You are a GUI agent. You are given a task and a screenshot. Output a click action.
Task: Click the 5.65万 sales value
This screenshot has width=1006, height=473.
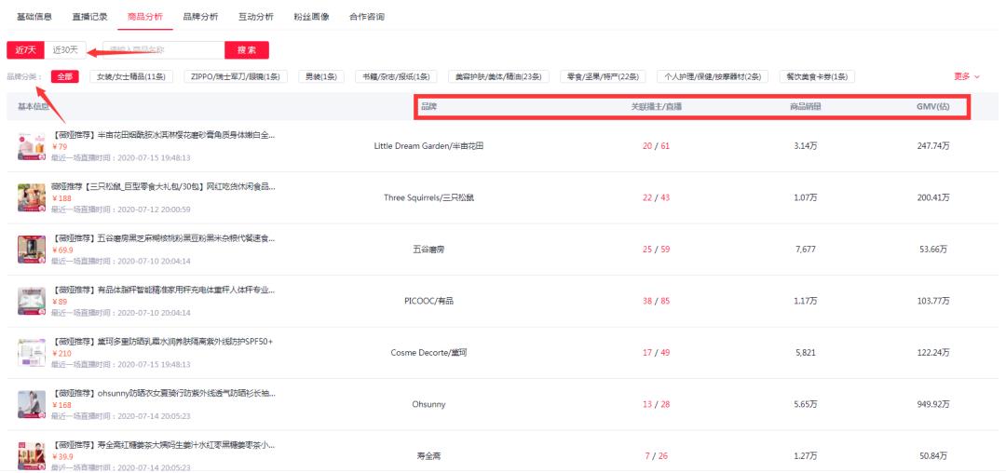point(805,405)
